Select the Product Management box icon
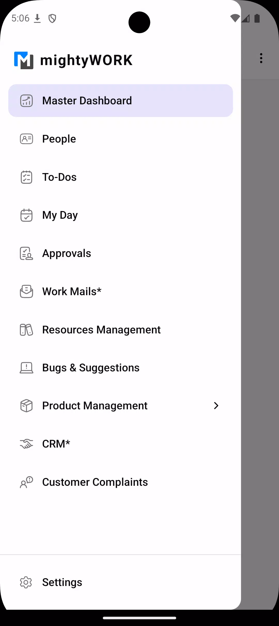Screen dimensions: 279x626 point(26,406)
